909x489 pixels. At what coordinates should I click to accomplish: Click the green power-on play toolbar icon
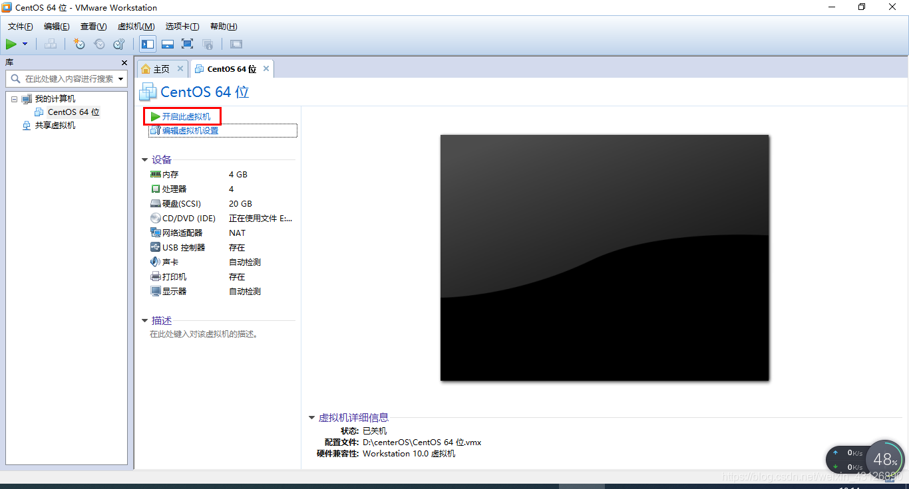[x=11, y=44]
